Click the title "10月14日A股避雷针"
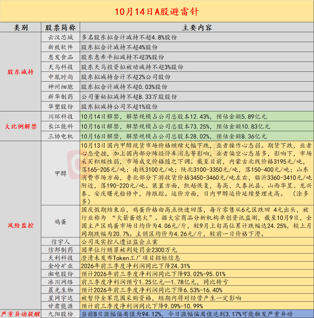Image resolution: width=314 pixels, height=318 pixels. pyautogui.click(x=157, y=11)
